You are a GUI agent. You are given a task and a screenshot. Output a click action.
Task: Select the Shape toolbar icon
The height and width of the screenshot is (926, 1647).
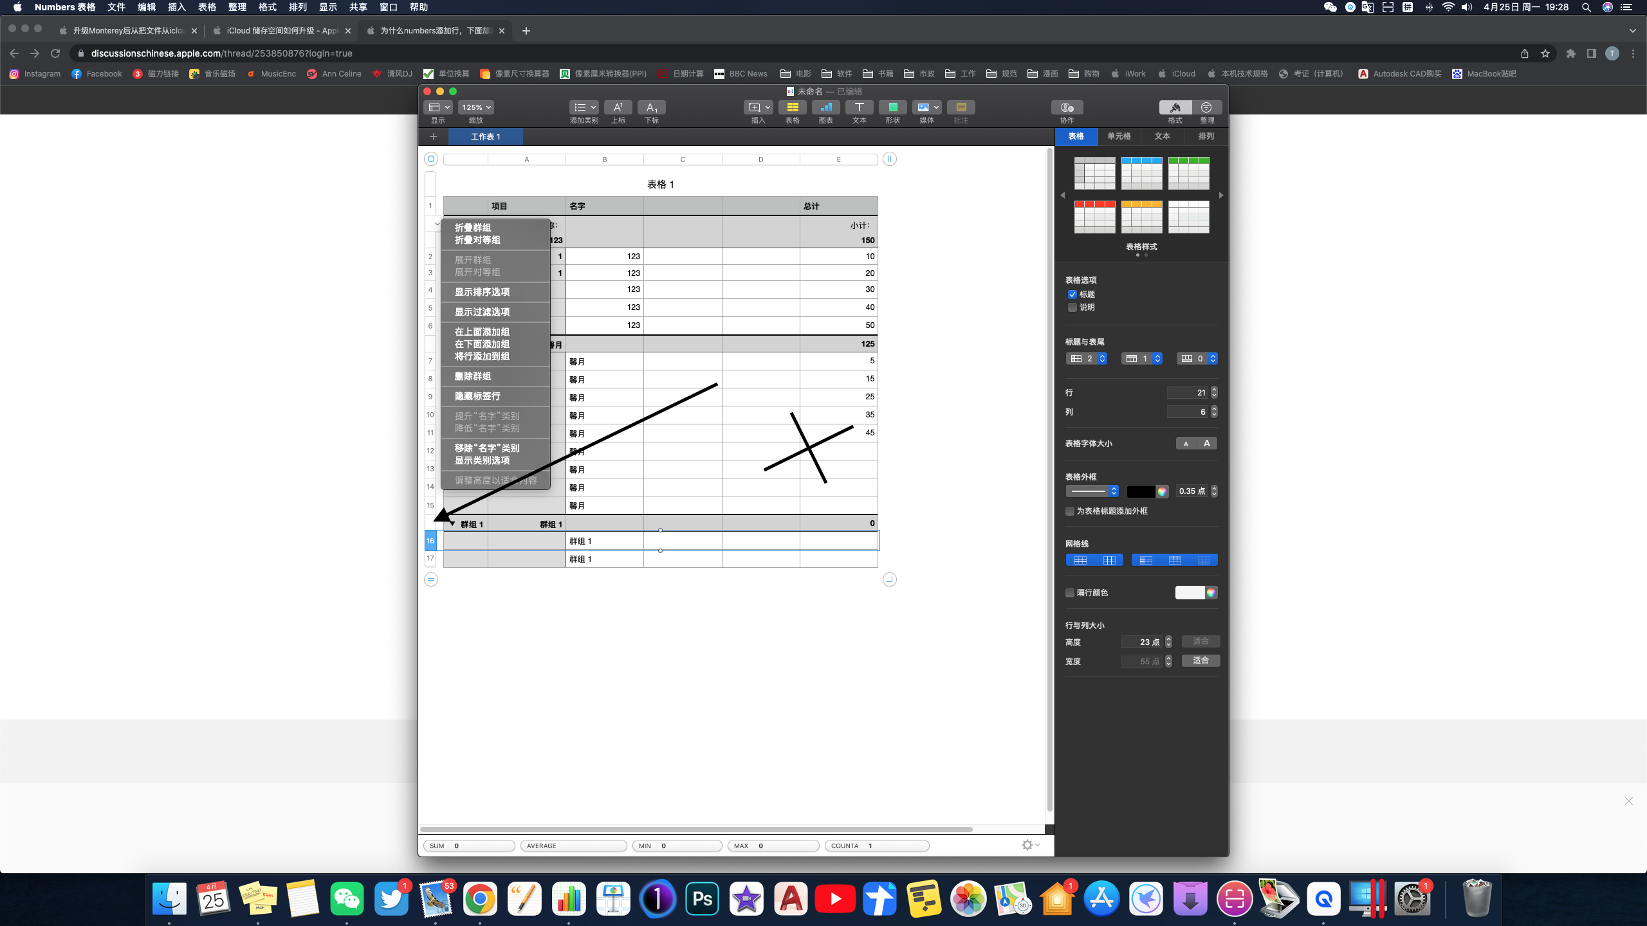coord(892,107)
